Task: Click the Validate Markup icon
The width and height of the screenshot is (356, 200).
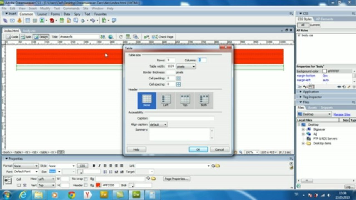Action: 146,37
